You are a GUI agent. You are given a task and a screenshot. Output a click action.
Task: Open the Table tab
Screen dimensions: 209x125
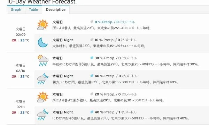pyautogui.click(x=33, y=10)
